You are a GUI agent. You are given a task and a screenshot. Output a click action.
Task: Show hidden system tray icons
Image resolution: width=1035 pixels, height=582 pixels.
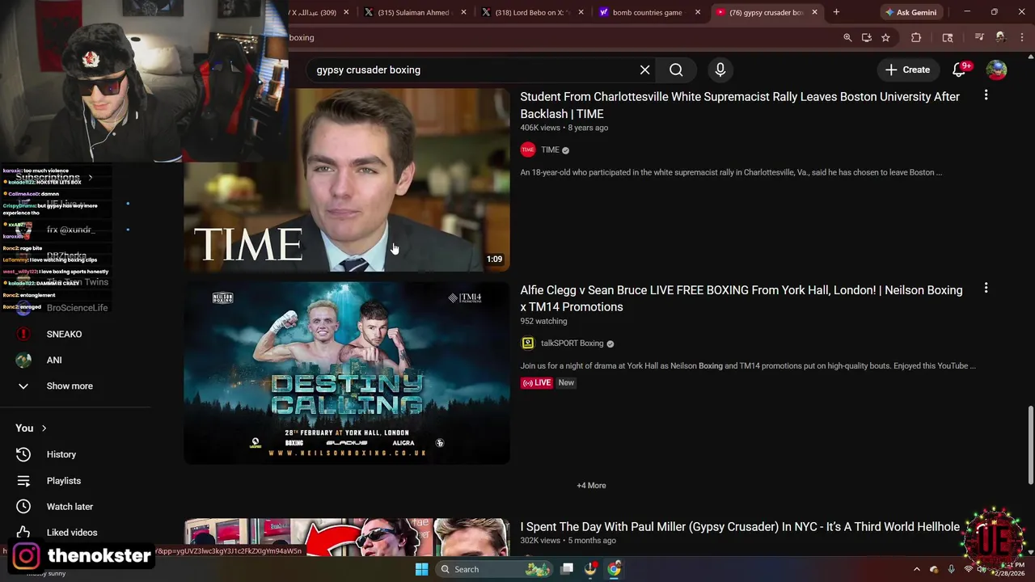coord(916,569)
